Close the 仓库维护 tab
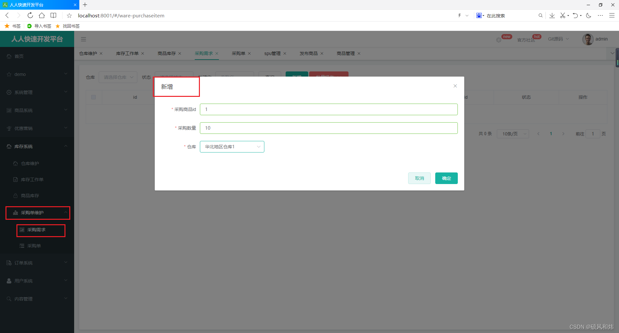 (101, 53)
